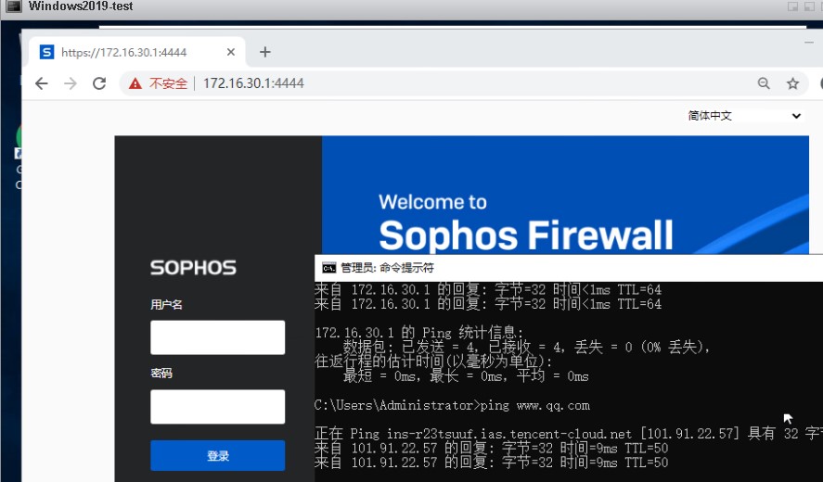Click the Welcome to Sophos Firewall heading
The width and height of the screenshot is (823, 482).
(526, 224)
